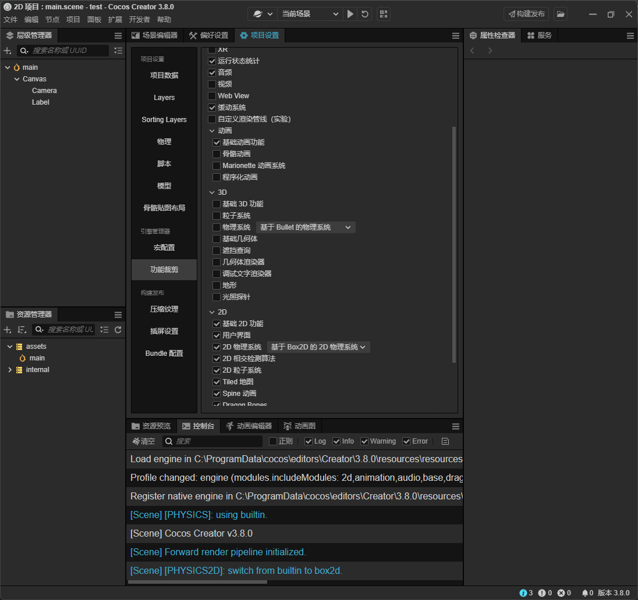Click the play preview button in top toolbar
Image resolution: width=638 pixels, height=600 pixels.
[x=350, y=14]
